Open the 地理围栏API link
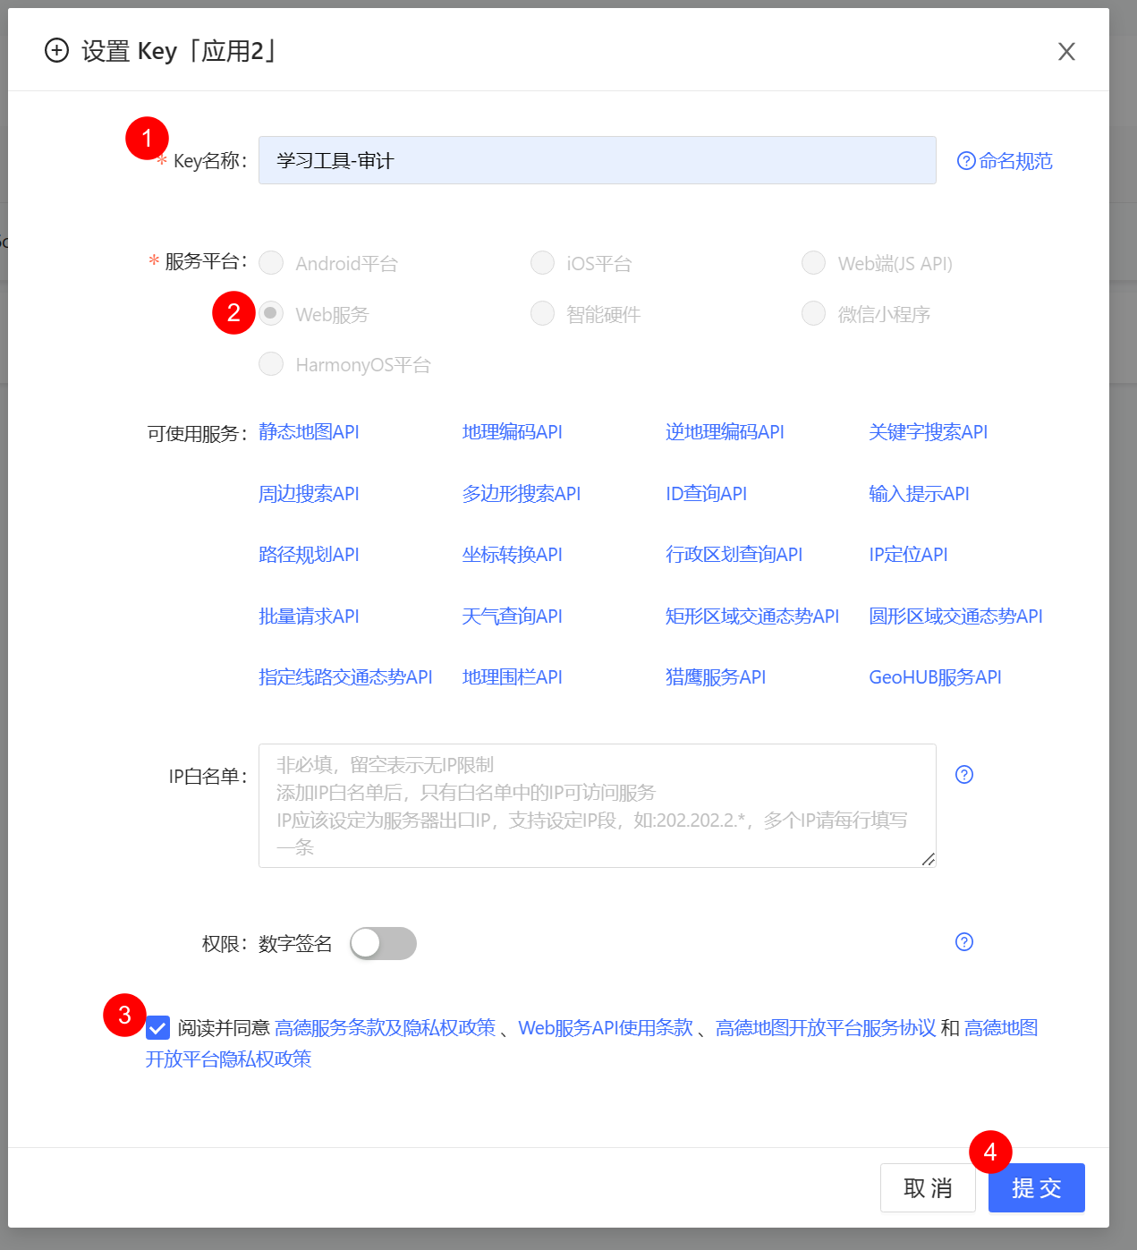 [x=512, y=677]
